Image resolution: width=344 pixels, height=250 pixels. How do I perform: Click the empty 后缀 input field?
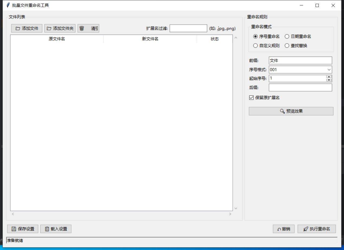pyautogui.click(x=300, y=88)
